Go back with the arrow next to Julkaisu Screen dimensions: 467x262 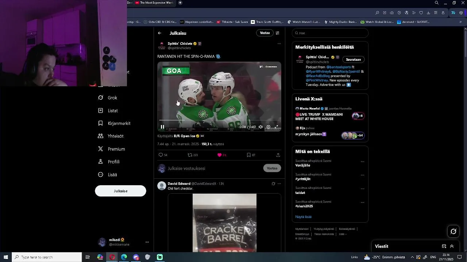click(159, 33)
